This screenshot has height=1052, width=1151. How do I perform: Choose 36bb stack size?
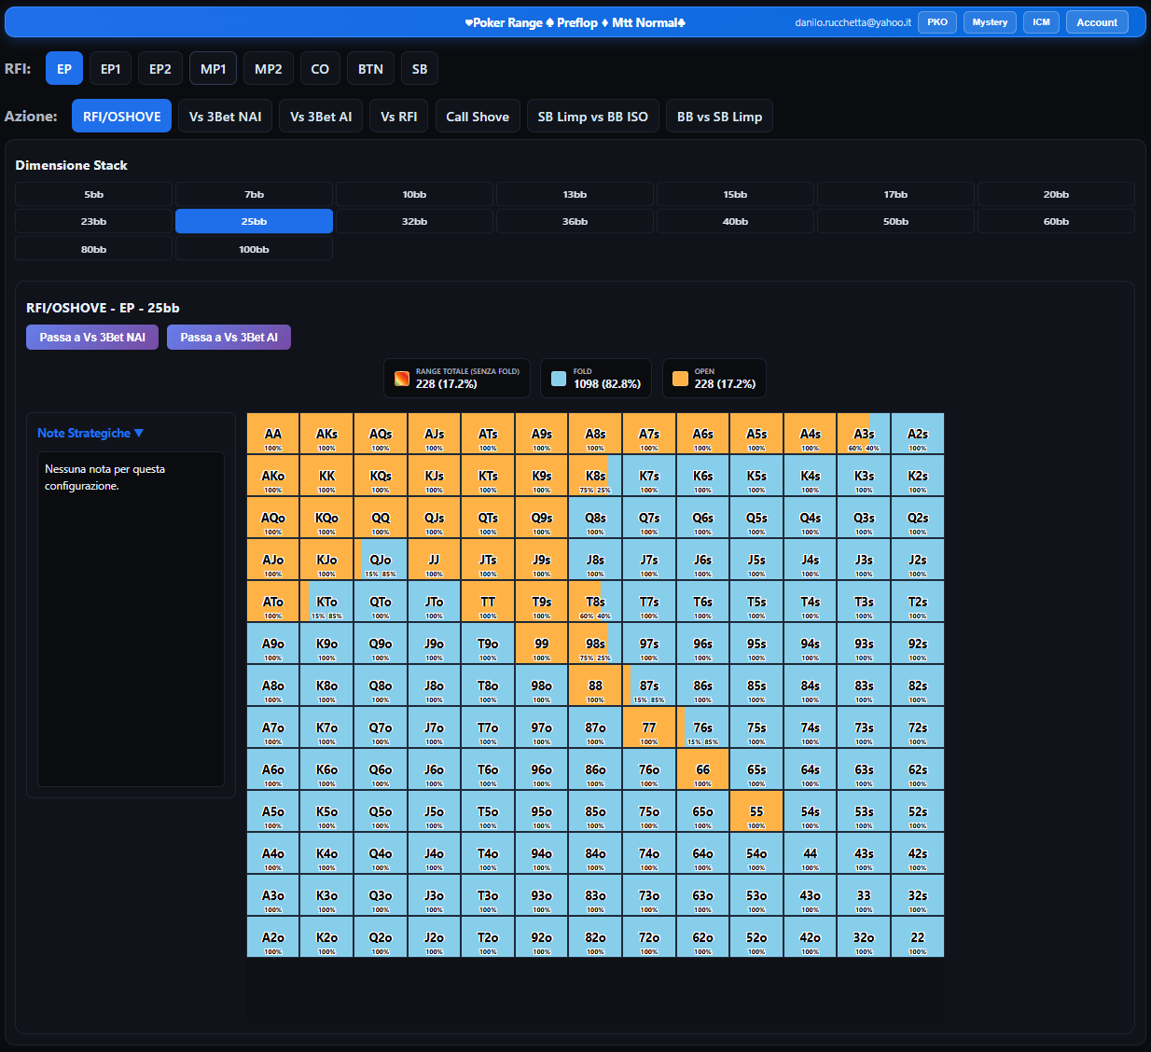point(575,222)
